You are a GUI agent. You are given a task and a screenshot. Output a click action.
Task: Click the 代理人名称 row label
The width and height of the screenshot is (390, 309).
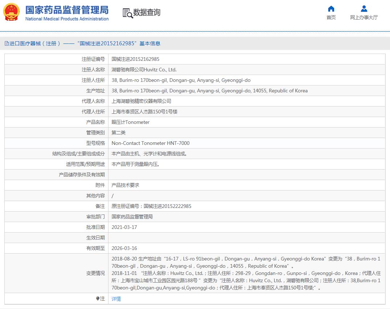click(93, 101)
